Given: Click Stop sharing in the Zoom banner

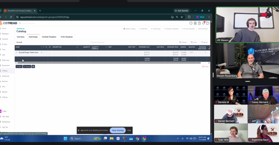Looking at the screenshot, I should point(118,130).
